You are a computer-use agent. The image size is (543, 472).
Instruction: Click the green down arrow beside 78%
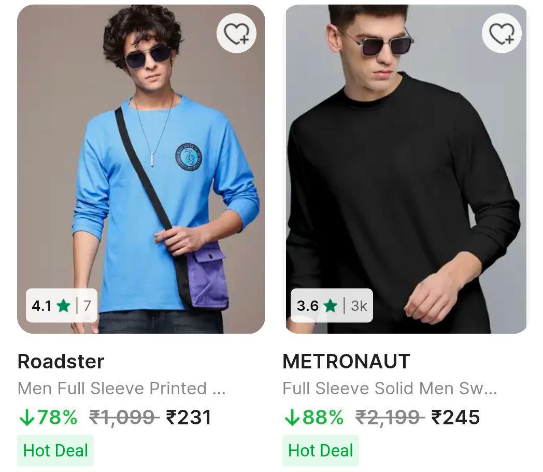[x=25, y=417]
